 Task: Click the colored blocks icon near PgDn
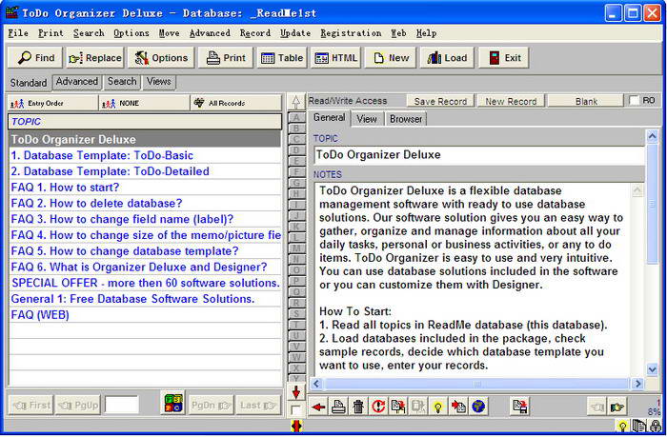[x=173, y=404]
